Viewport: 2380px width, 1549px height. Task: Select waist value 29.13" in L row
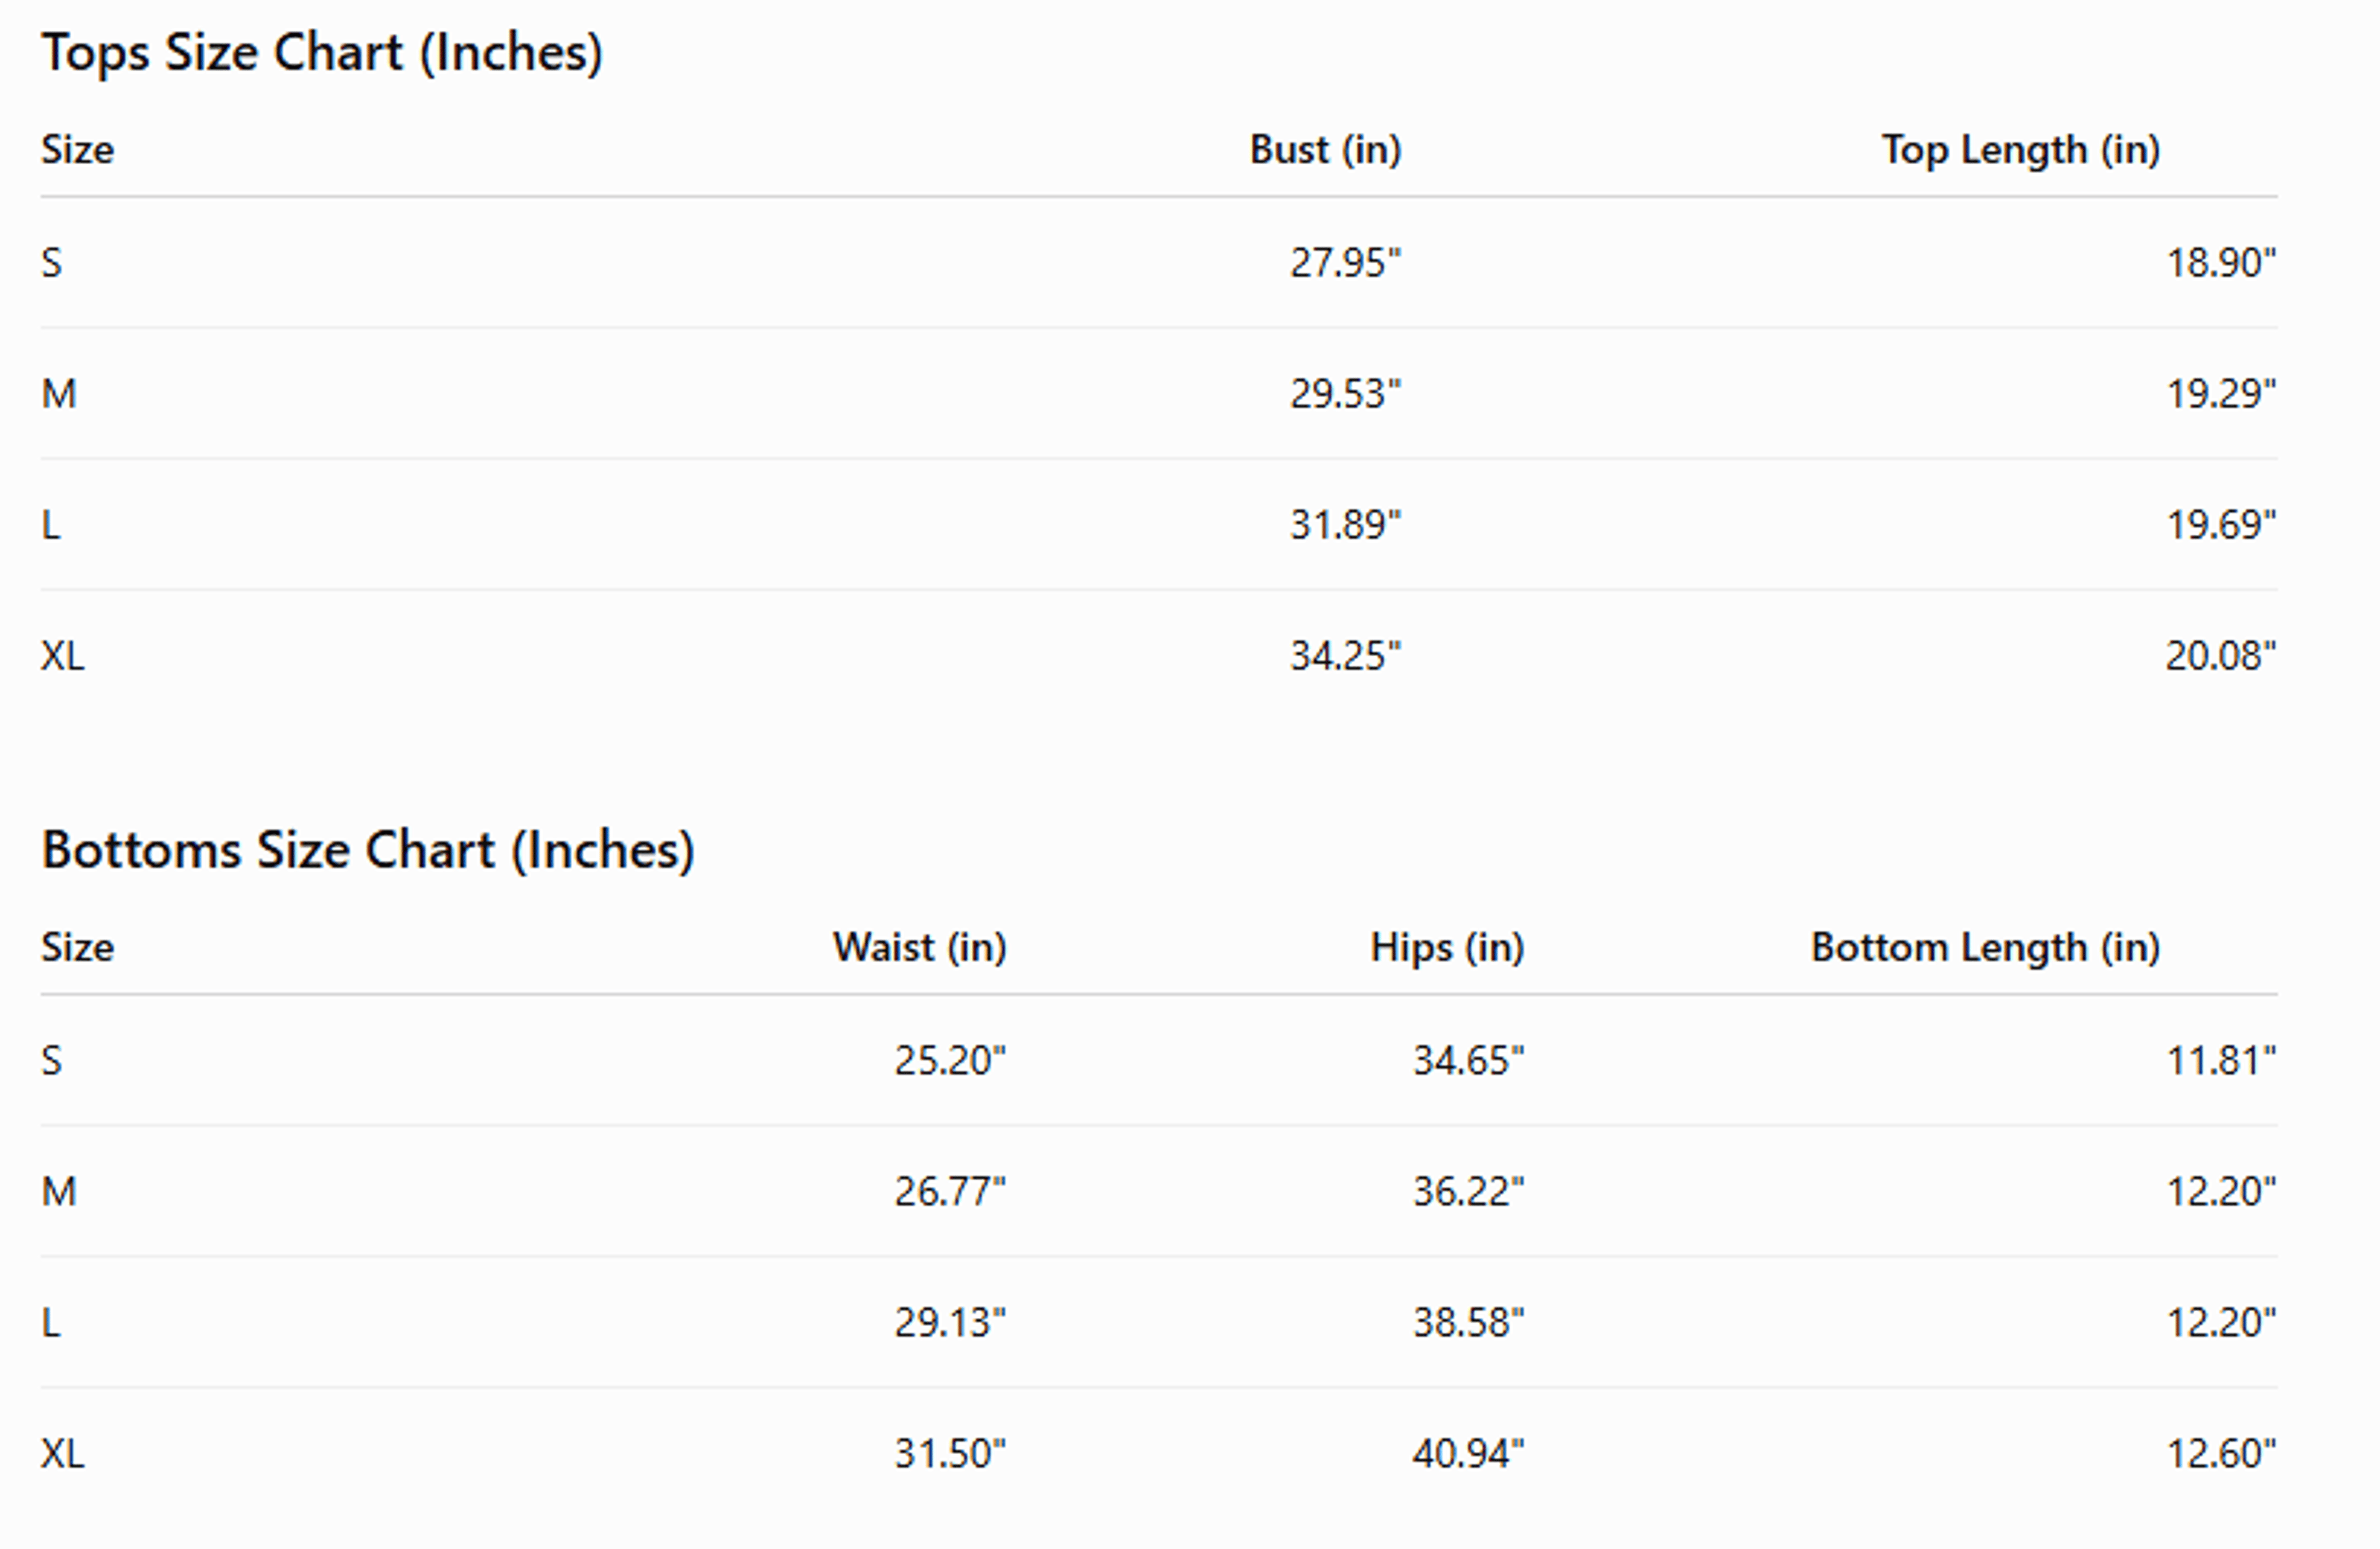point(950,1323)
